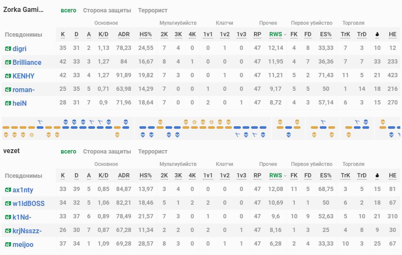Click the country flag next to Brilliance
Viewport: 402px width, 255px height.
click(8, 62)
